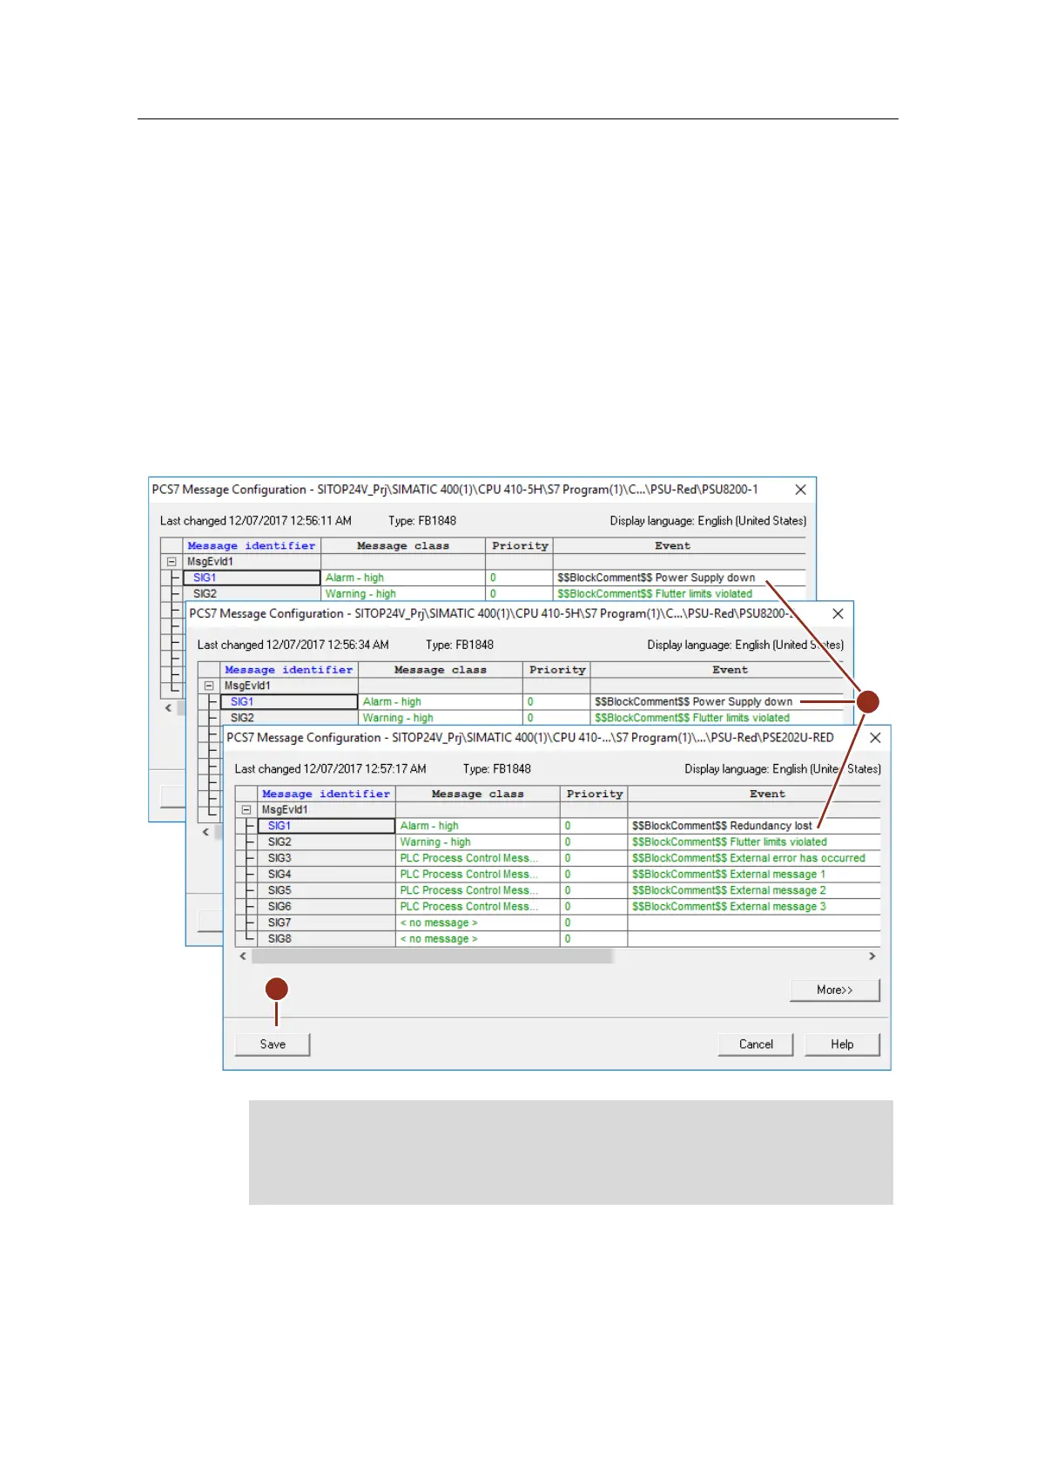Collapse MsgEvId1 in the middle PSU8200 window
Viewport: 1037px width, 1467px height.
(209, 686)
